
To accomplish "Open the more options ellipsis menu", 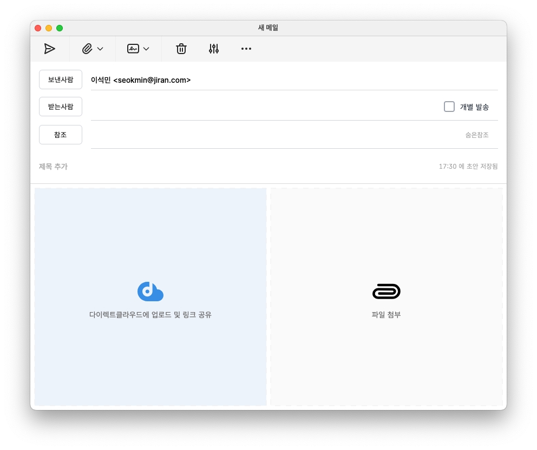I will [x=246, y=49].
